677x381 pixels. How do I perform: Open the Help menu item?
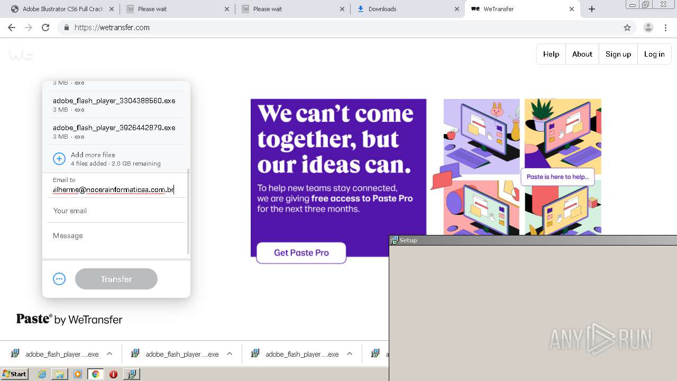point(551,54)
